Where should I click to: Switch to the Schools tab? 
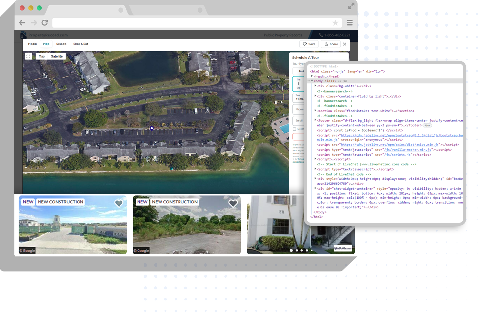pos(61,44)
